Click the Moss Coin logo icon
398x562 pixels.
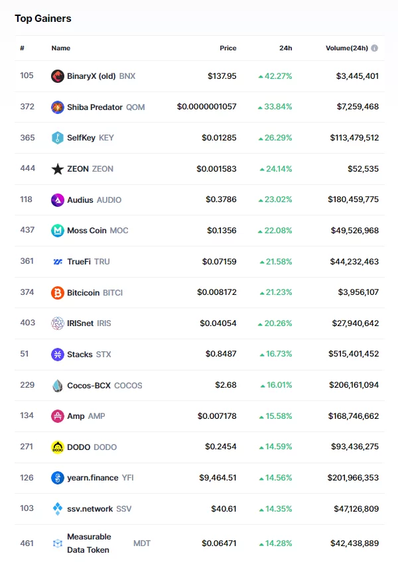click(x=58, y=231)
